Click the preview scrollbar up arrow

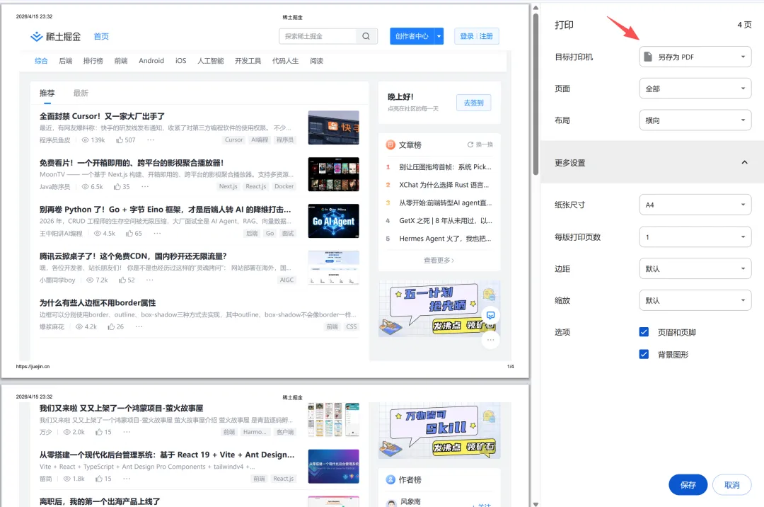(536, 8)
